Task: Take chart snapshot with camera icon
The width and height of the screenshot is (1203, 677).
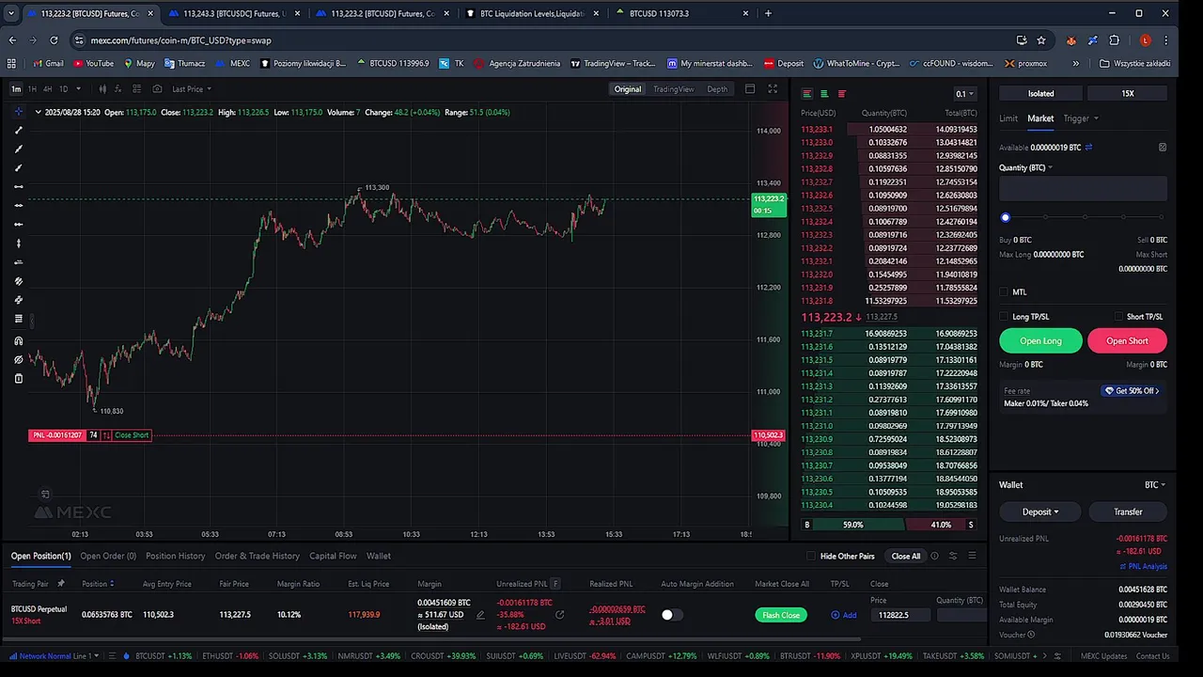Action: (157, 88)
